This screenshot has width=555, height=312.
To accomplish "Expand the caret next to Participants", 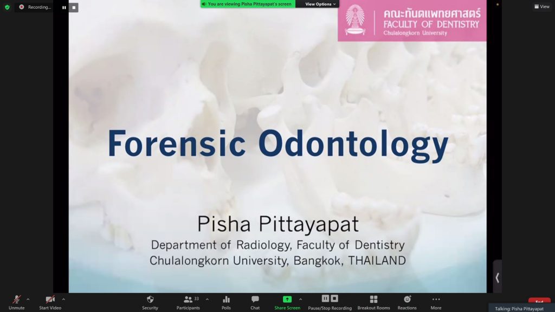I will (x=207, y=299).
